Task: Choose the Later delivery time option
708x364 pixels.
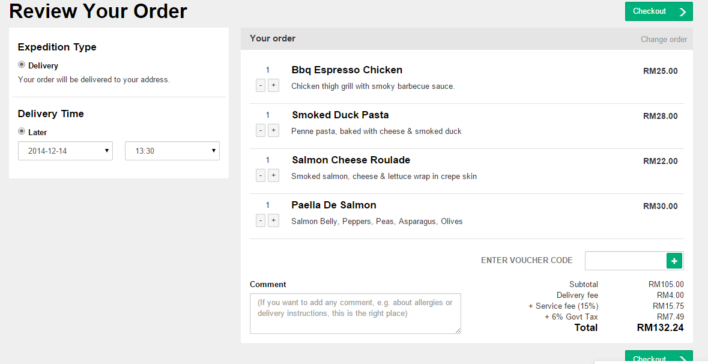Action: (x=22, y=132)
